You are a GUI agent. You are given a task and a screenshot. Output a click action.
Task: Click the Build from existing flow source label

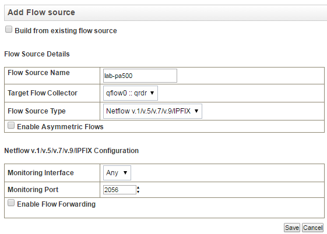(66, 31)
